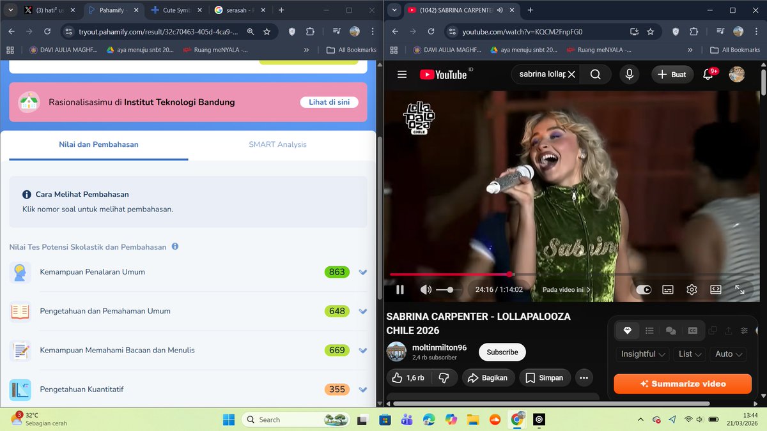Image resolution: width=767 pixels, height=431 pixels.
Task: Open File Explorer from taskbar
Action: click(x=473, y=420)
